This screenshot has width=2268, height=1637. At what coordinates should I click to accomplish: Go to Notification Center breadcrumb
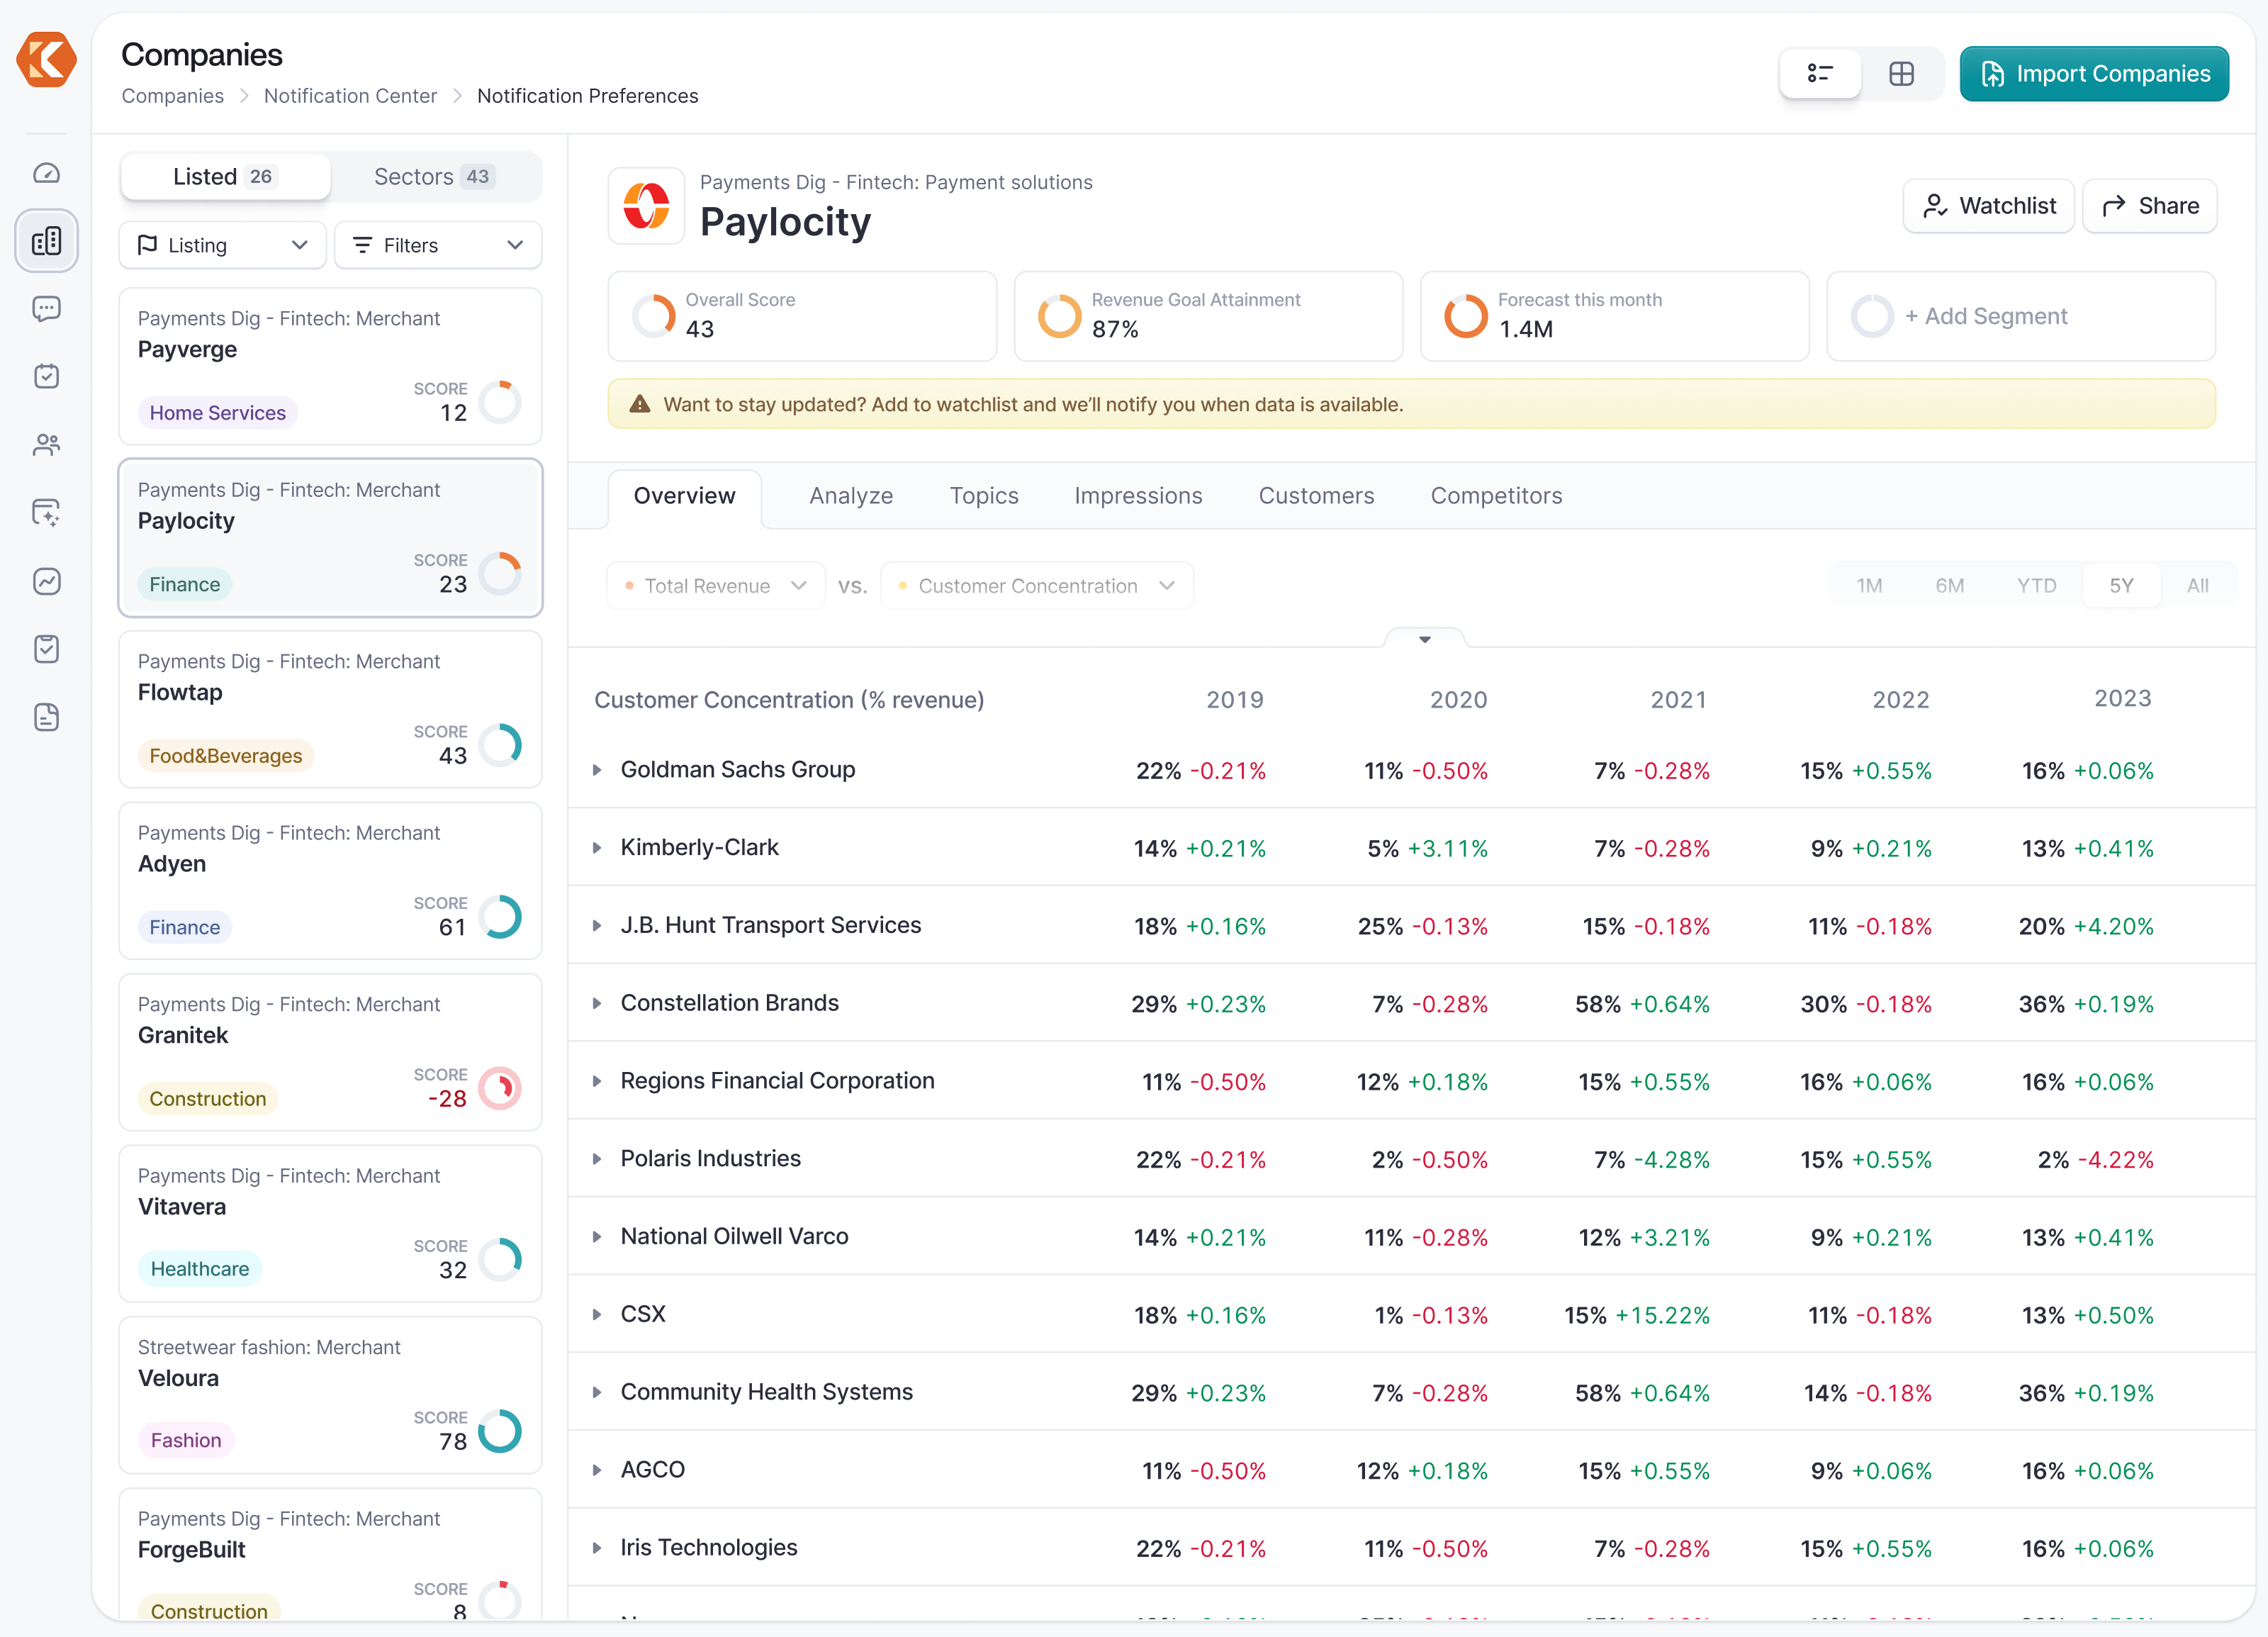[350, 96]
